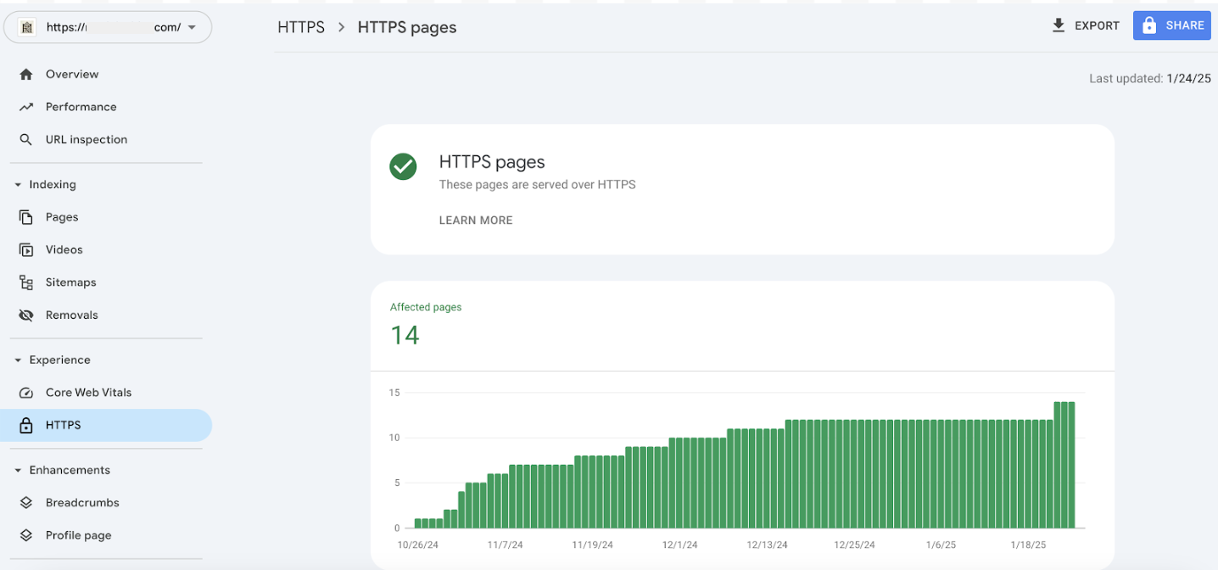Click the HTTPS pages card heading

tap(492, 162)
